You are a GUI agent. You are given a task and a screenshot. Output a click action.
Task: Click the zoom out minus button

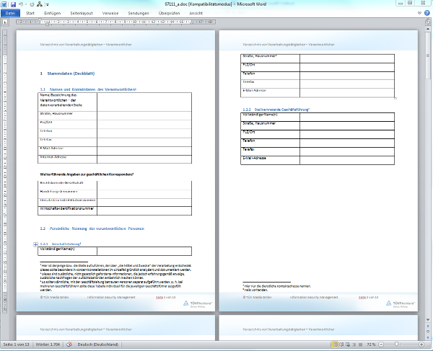click(x=380, y=346)
